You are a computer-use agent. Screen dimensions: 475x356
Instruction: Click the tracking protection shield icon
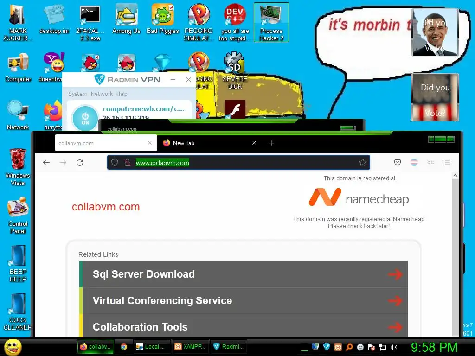pyautogui.click(x=115, y=163)
